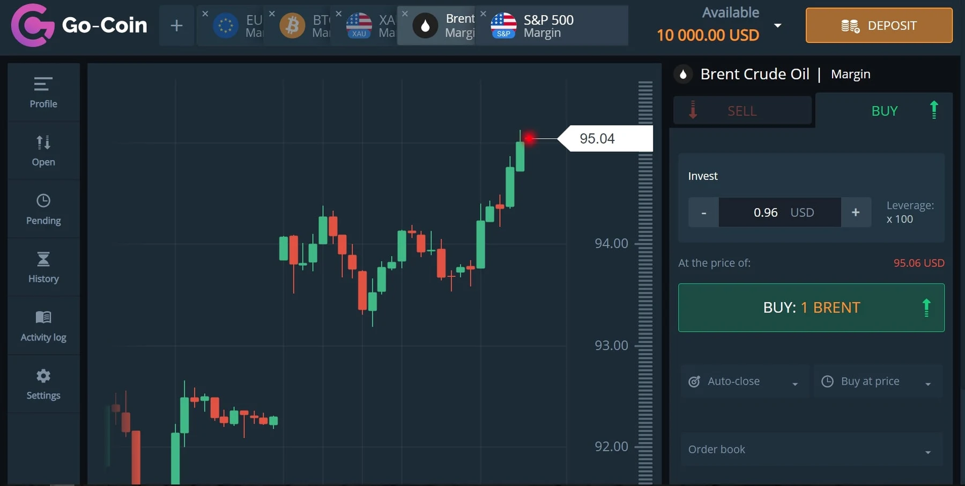Viewport: 965px width, 486px height.
Task: Click the red current price marker dot
Action: (x=529, y=139)
